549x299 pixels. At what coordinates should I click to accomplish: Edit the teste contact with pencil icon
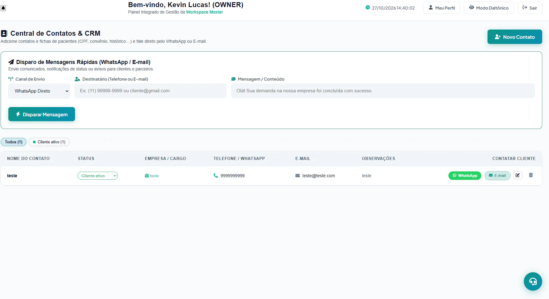(518, 175)
